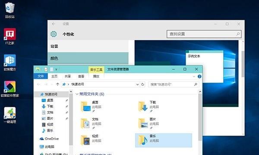Click the up-one-level arrow in Explorer
This screenshot has width=259, height=155.
click(x=57, y=84)
